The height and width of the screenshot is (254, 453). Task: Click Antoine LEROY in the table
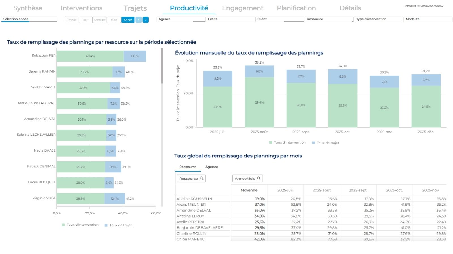(x=190, y=216)
